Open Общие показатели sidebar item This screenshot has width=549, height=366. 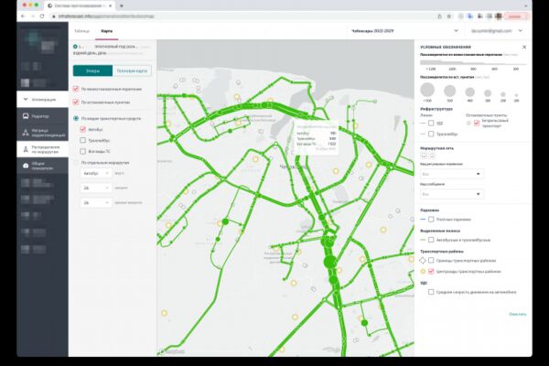click(42, 166)
